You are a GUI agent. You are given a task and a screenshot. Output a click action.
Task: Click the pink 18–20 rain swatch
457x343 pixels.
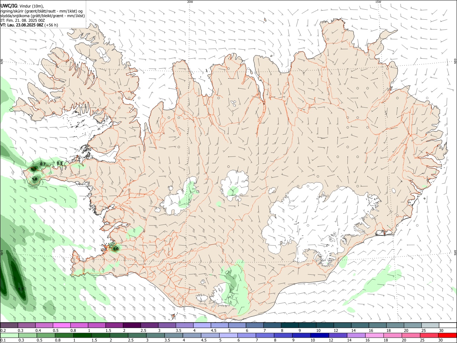coord(392,335)
